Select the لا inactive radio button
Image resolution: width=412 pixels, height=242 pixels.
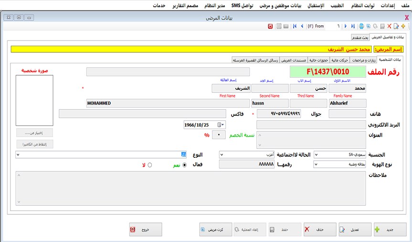click(x=150, y=165)
